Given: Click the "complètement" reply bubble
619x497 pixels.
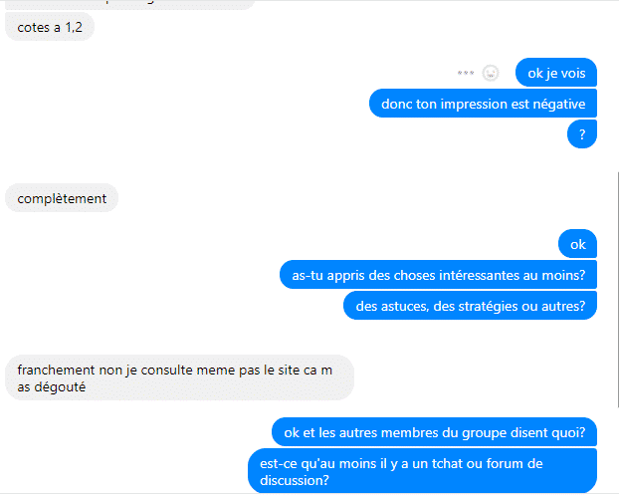Looking at the screenshot, I should point(62,198).
